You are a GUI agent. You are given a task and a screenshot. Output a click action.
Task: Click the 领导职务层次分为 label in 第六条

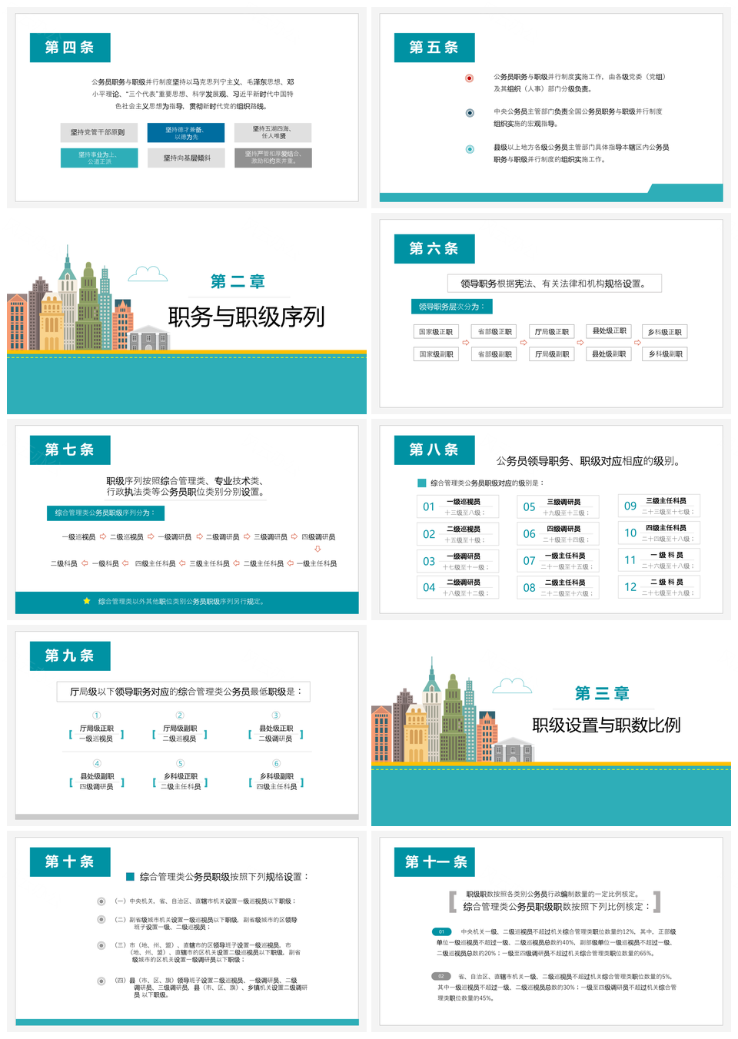(x=451, y=307)
